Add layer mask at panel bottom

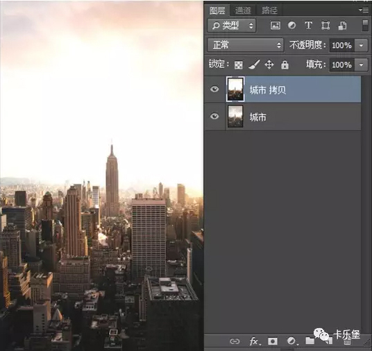[273, 341]
